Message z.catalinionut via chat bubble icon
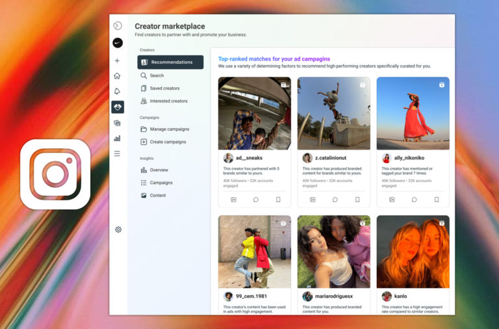The width and height of the screenshot is (499, 329). pos(335,200)
